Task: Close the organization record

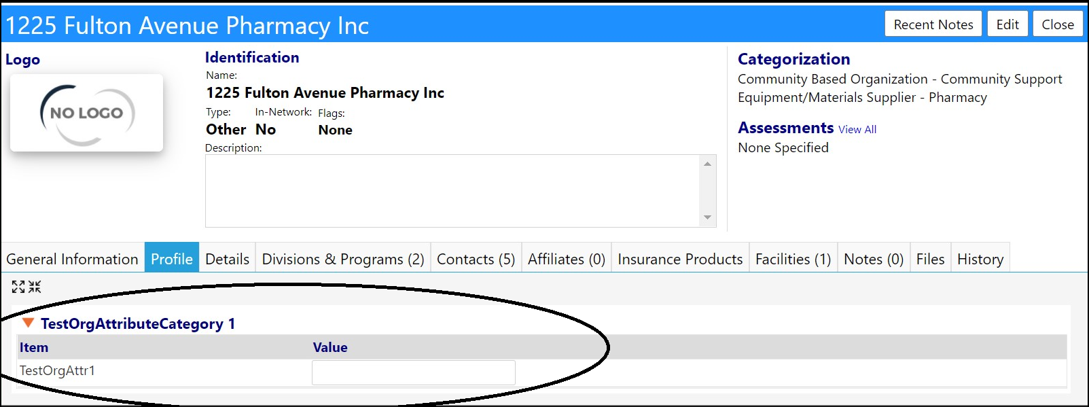Action: (1058, 24)
